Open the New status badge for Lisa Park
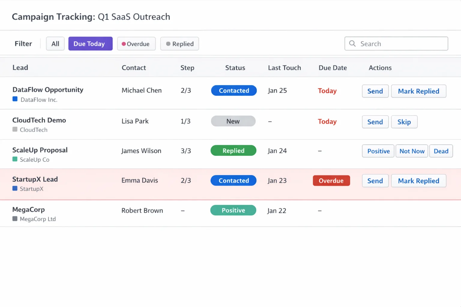The height and width of the screenshot is (307, 461). point(233,121)
